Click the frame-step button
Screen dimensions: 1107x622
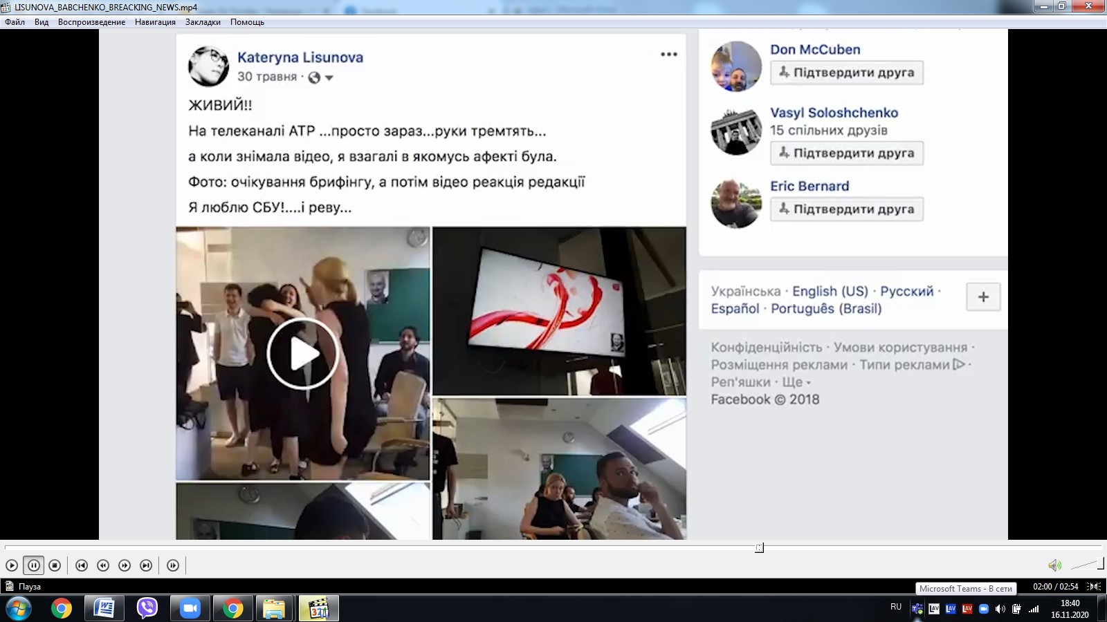[x=173, y=565]
